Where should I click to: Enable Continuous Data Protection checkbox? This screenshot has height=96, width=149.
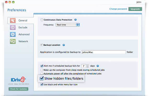(42, 20)
